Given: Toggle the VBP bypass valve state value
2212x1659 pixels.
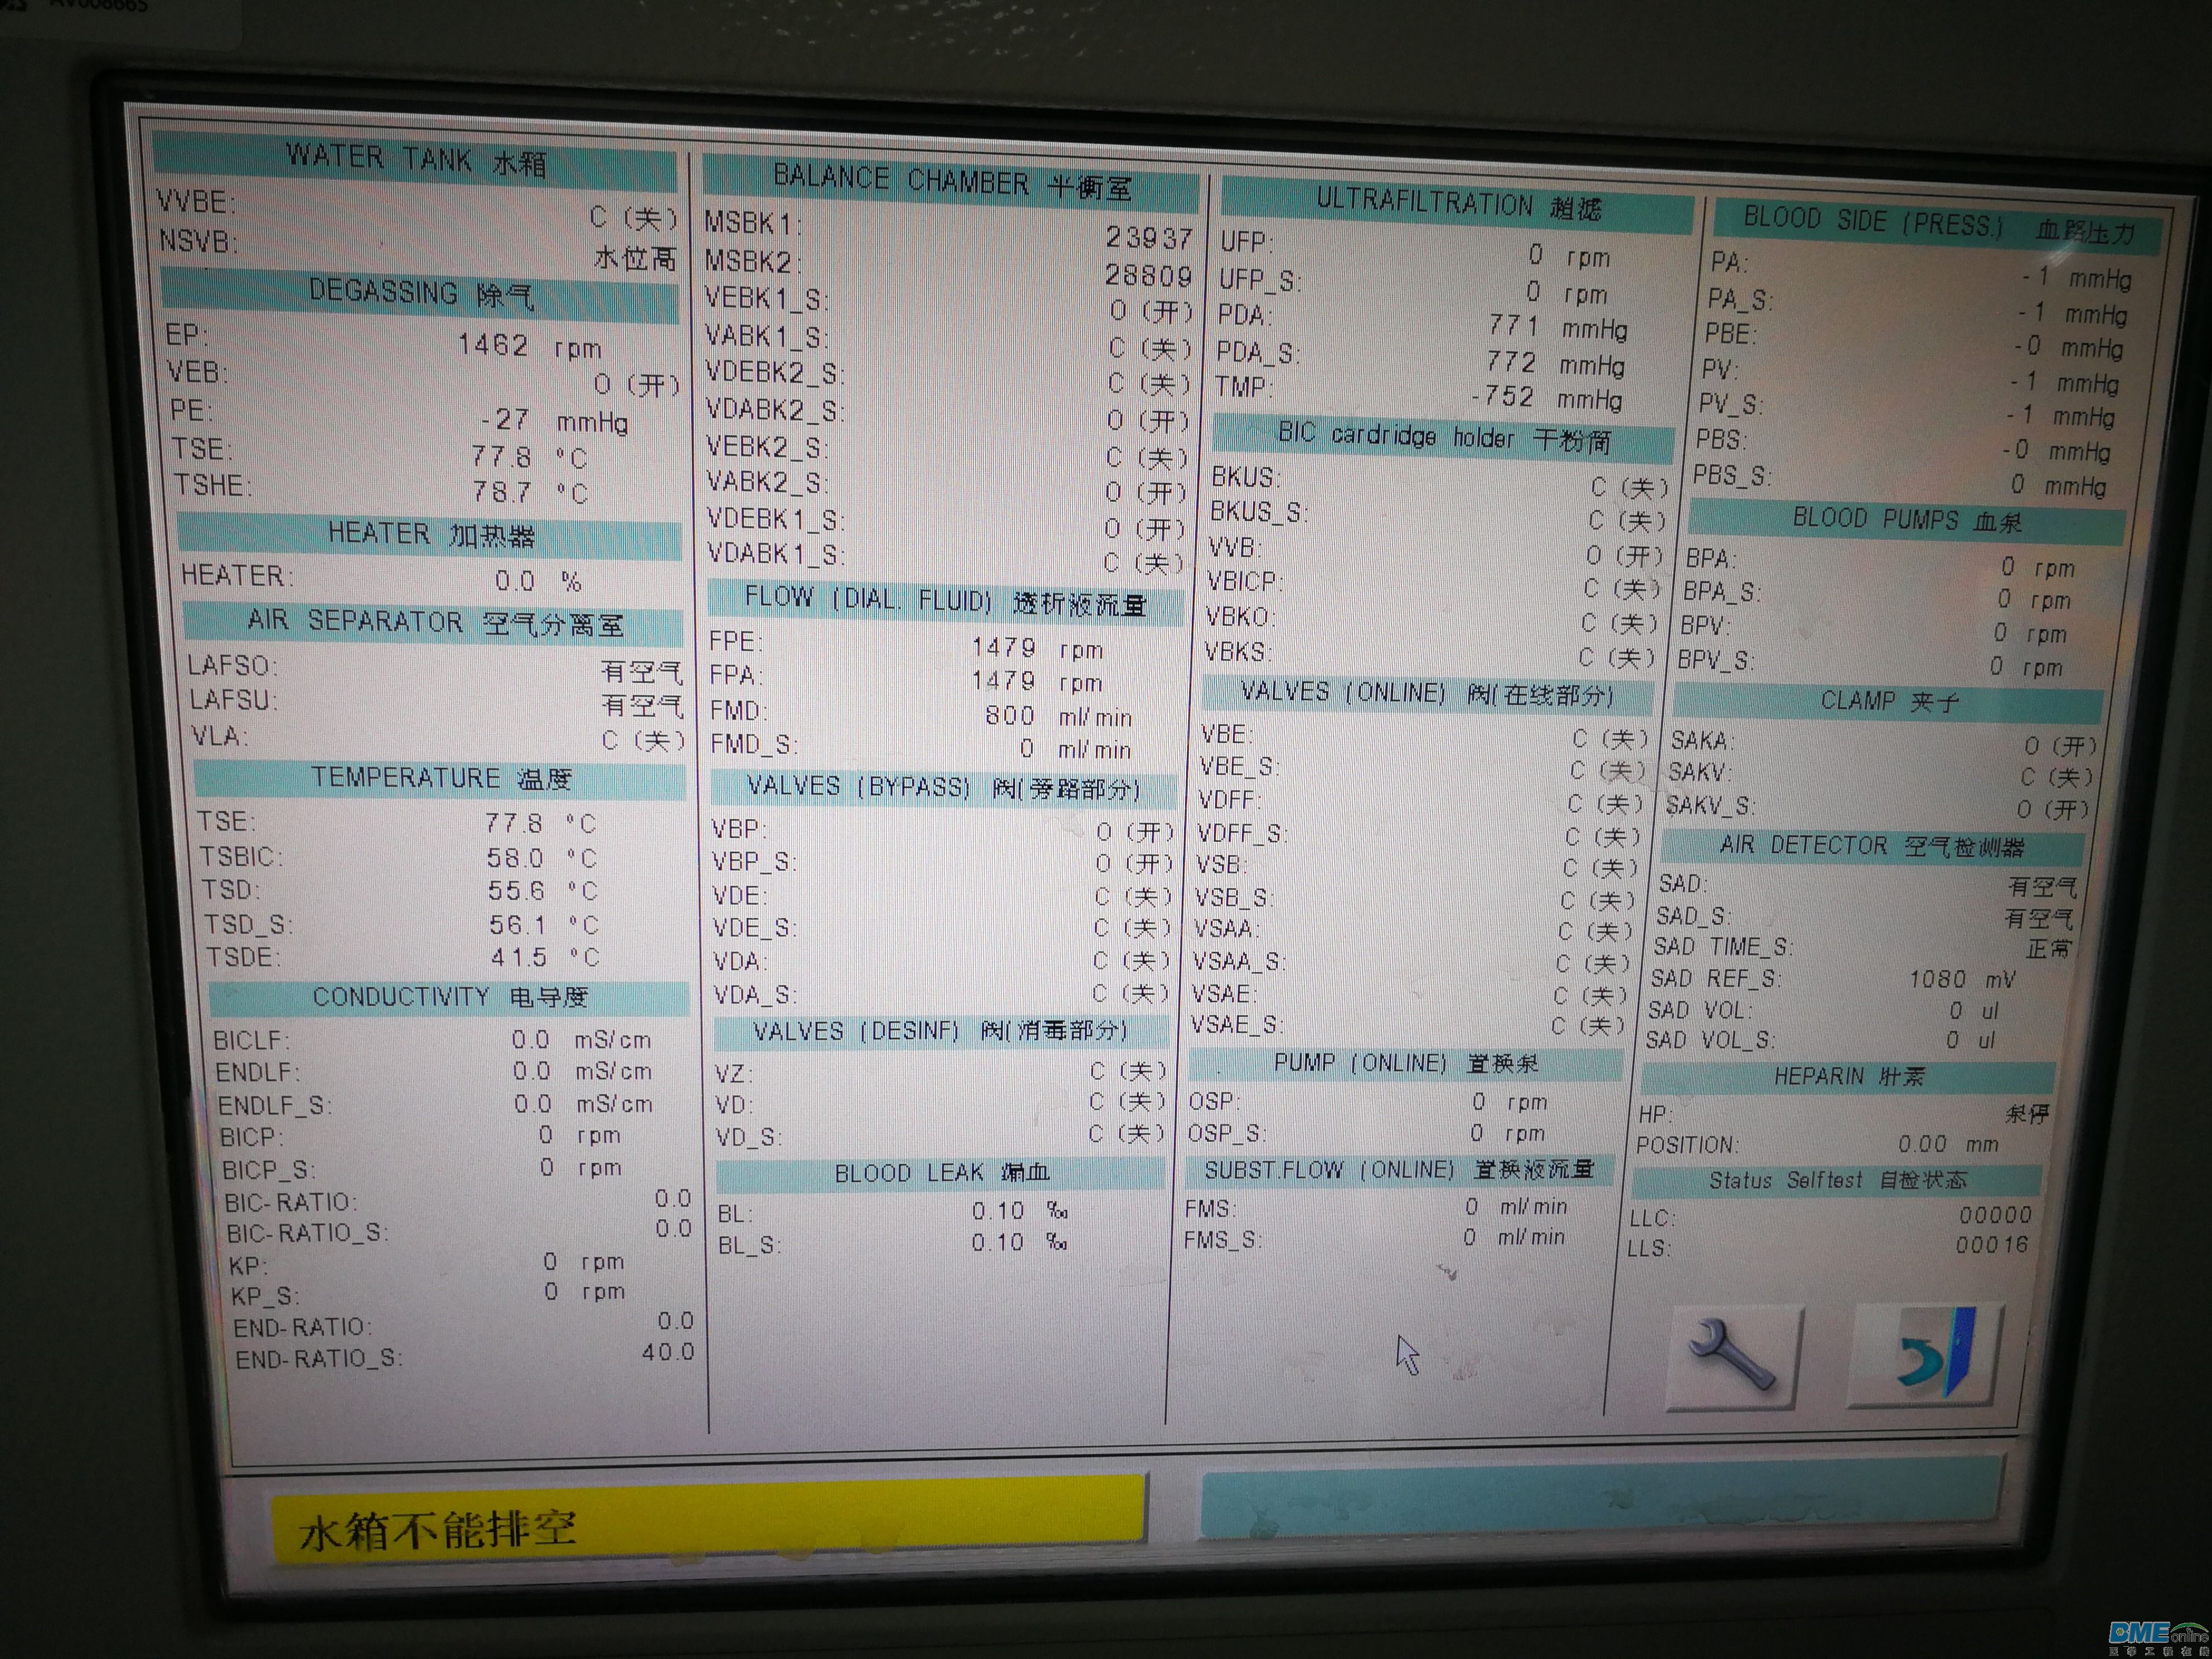Looking at the screenshot, I should [x=1134, y=832].
